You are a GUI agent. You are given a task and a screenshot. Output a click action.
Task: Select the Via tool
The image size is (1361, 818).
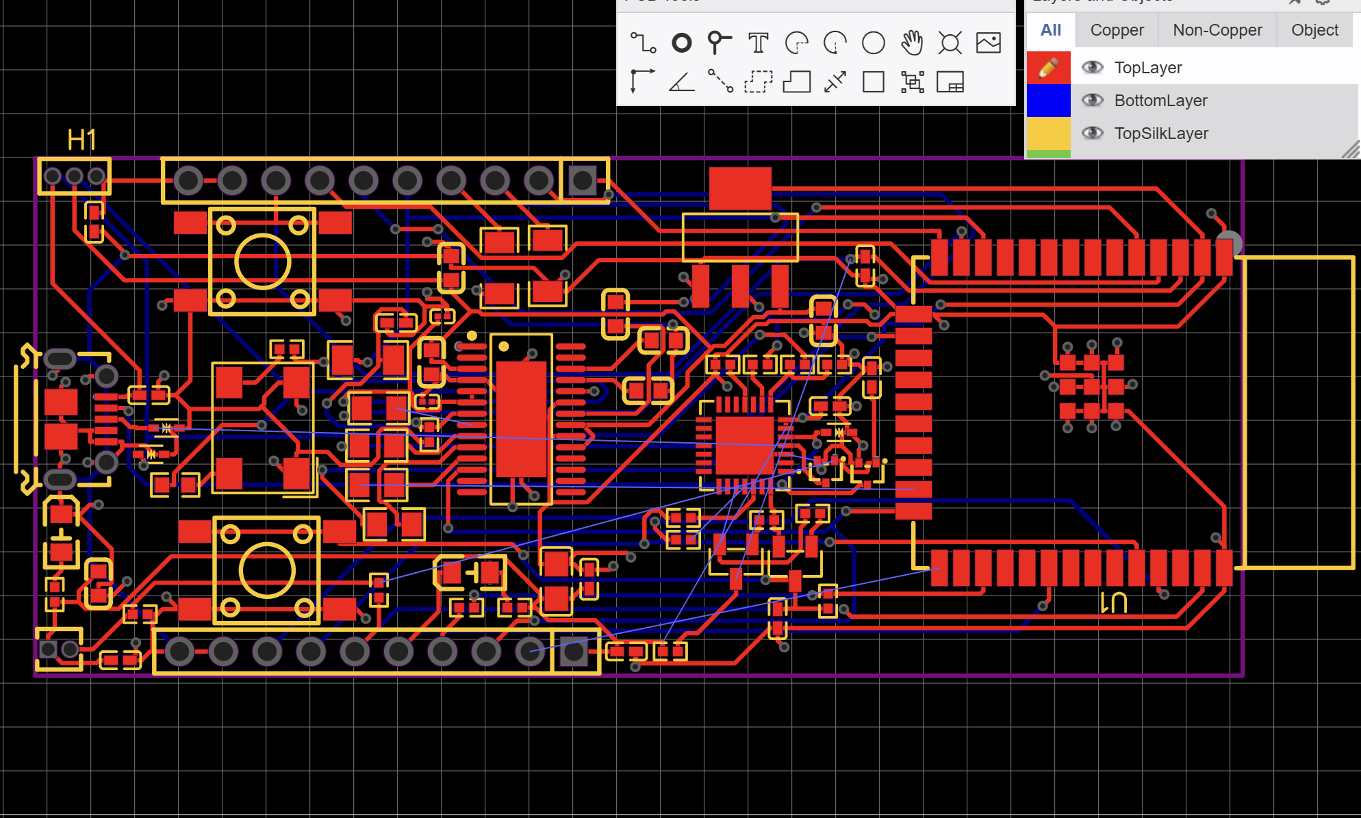coord(720,43)
